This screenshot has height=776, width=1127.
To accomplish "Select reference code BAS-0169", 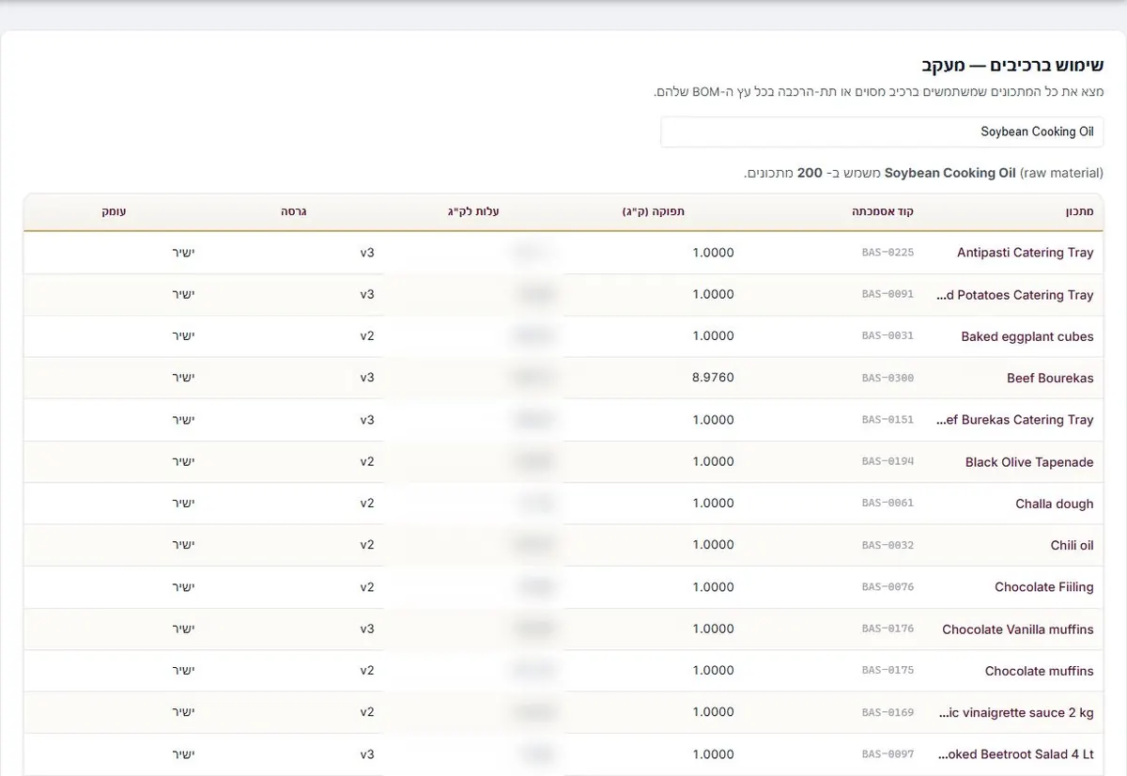I will coord(888,712).
